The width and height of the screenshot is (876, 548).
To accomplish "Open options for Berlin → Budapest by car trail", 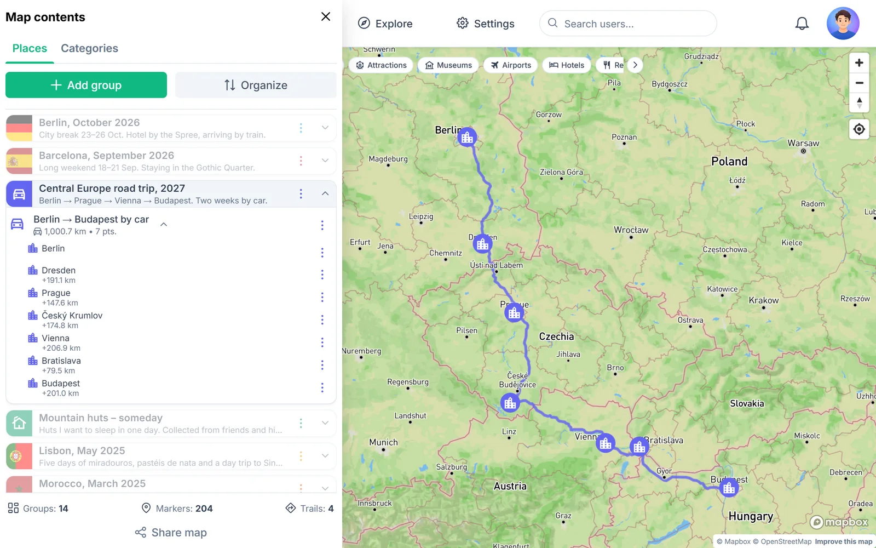I will point(322,225).
